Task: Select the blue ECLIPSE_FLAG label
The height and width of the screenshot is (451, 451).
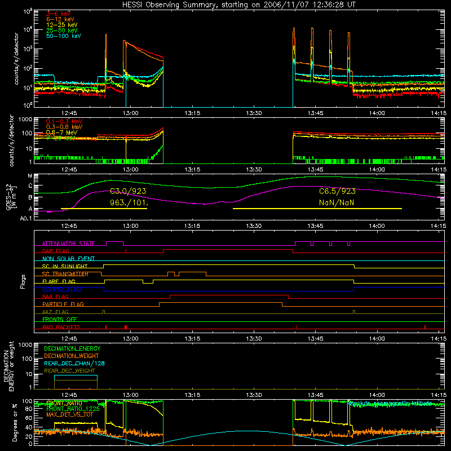Action: [x=61, y=289]
